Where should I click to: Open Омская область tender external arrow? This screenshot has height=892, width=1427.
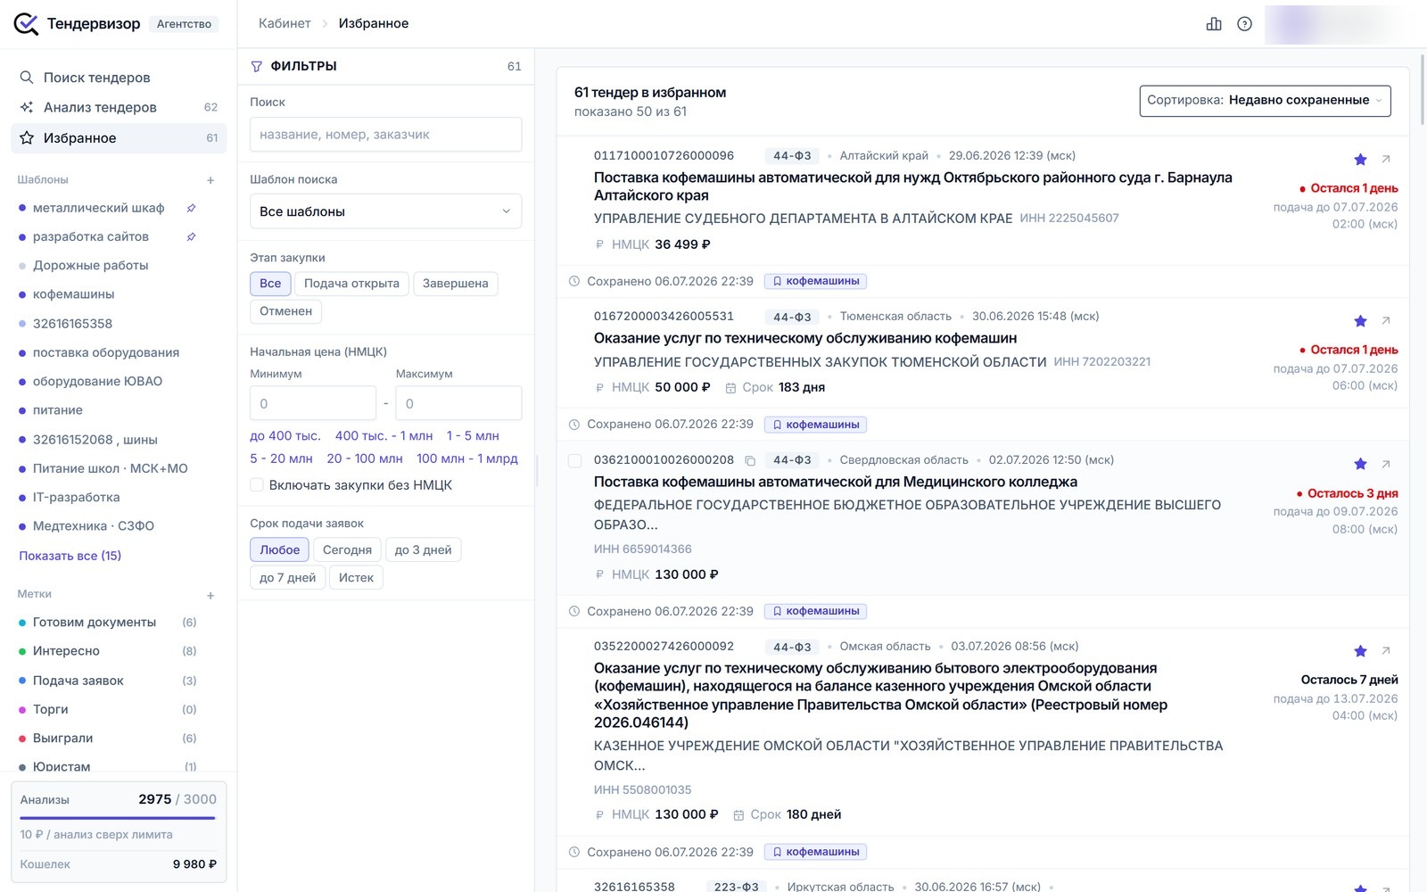(1386, 651)
